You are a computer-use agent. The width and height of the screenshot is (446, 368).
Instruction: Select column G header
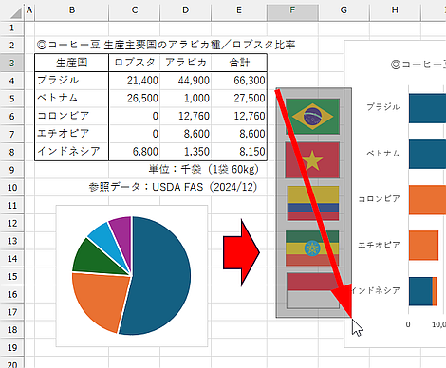pos(344,10)
